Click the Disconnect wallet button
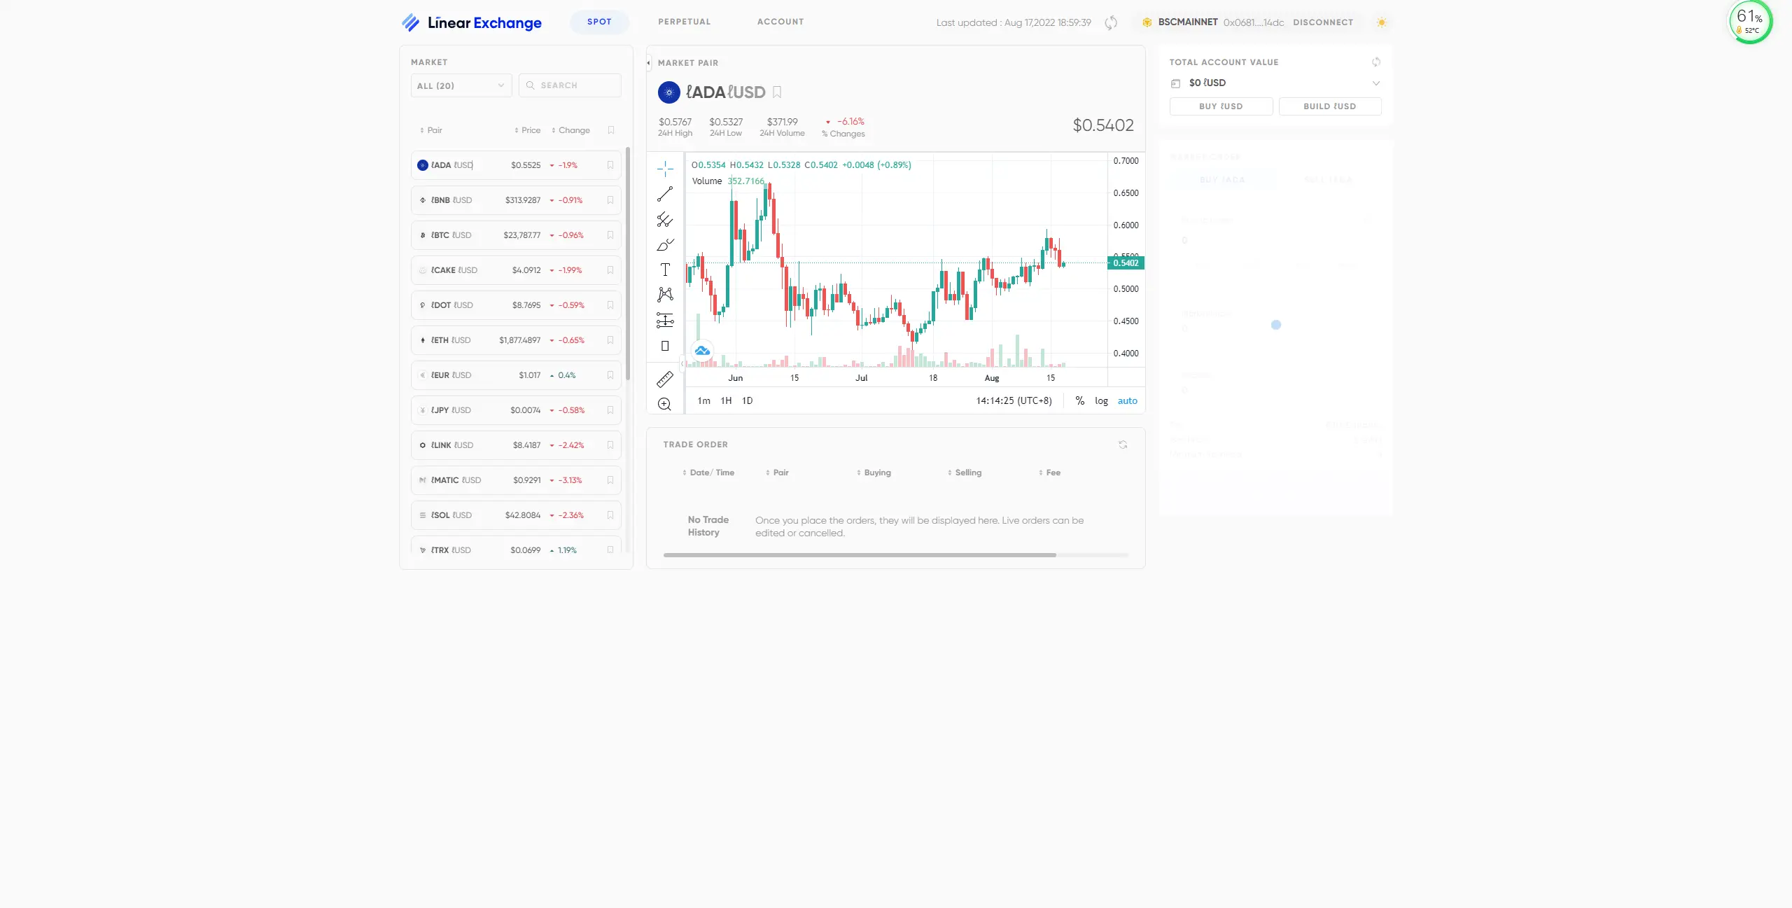Viewport: 1792px width, 908px height. point(1322,22)
